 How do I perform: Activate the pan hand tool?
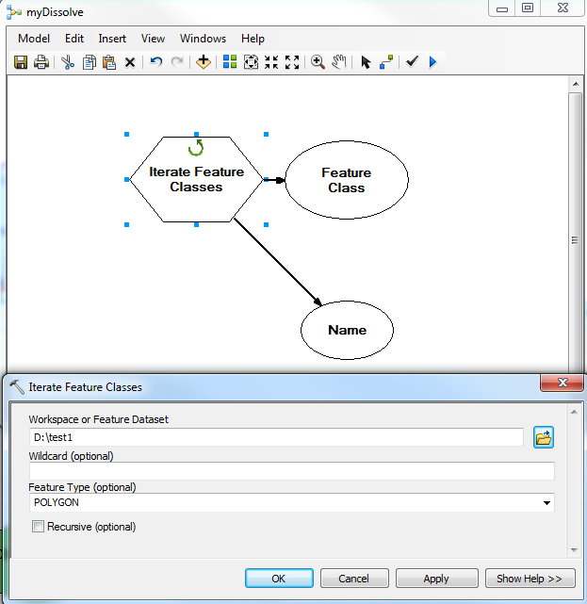pos(339,62)
